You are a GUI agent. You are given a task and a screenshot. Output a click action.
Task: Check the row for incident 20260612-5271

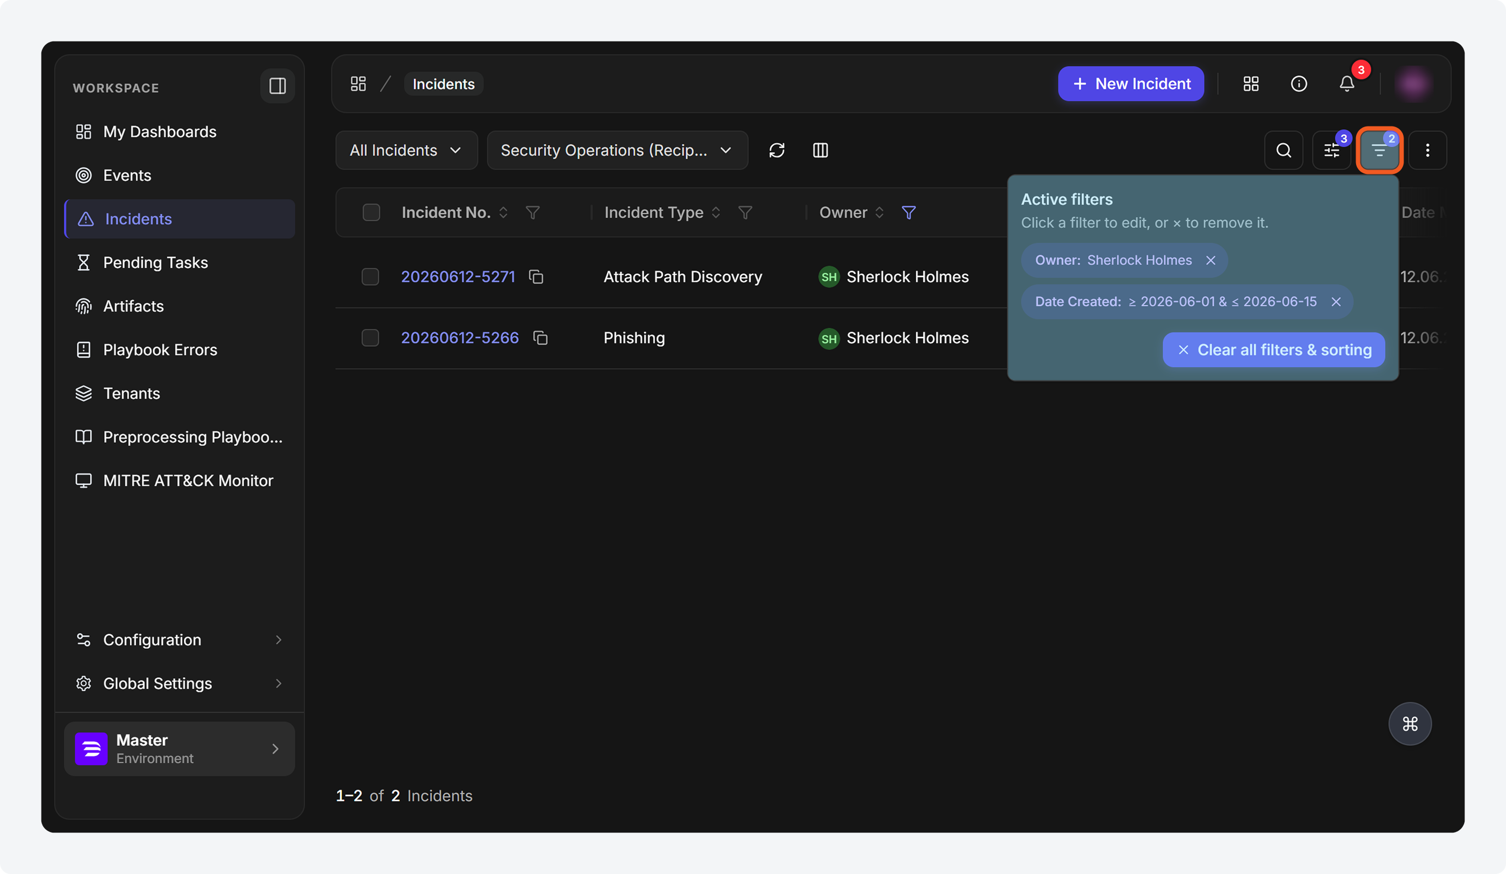(371, 277)
